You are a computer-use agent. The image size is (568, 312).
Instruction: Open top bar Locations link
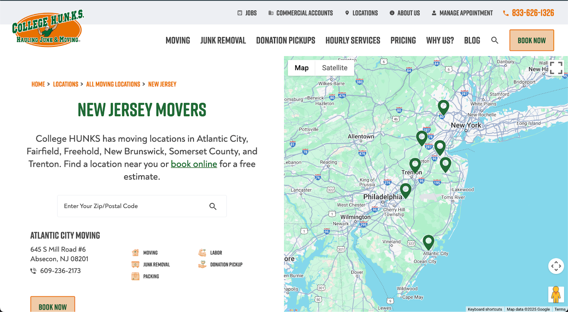pyautogui.click(x=365, y=13)
